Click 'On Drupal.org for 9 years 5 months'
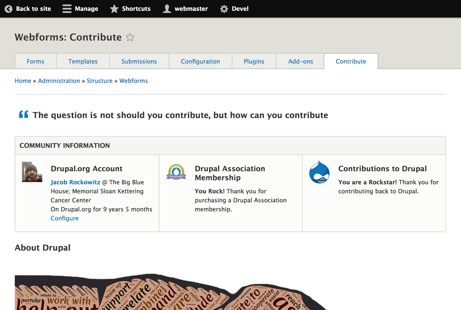This screenshot has height=310, width=461. tap(101, 209)
